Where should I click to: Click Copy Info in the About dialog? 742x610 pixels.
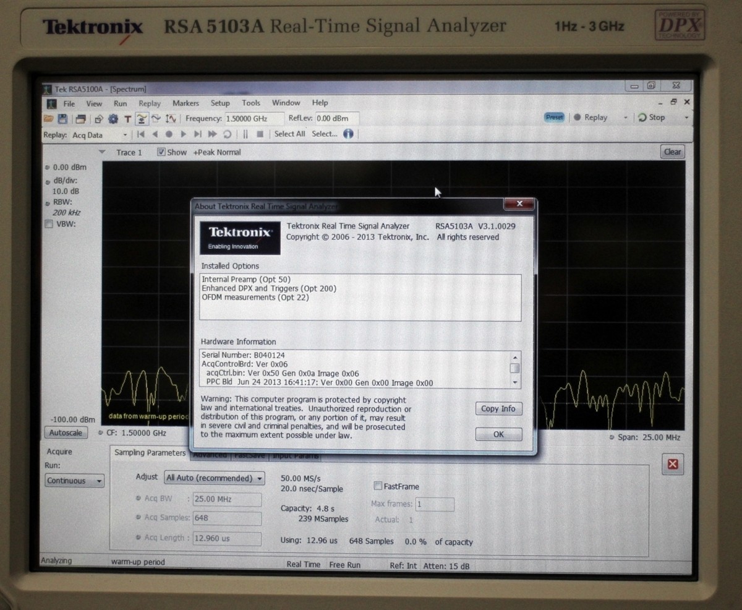point(498,408)
